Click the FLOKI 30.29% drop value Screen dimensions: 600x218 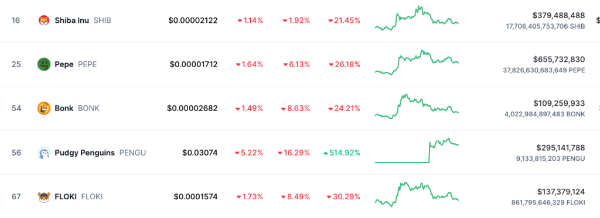[x=343, y=197]
